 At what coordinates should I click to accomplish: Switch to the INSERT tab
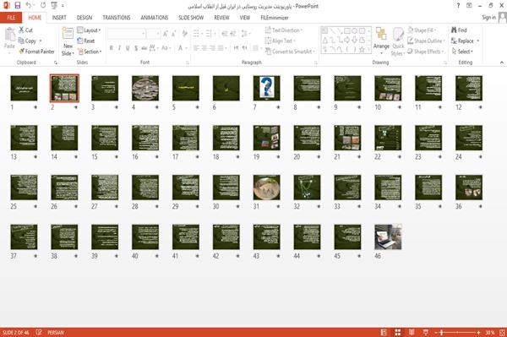[x=59, y=18]
